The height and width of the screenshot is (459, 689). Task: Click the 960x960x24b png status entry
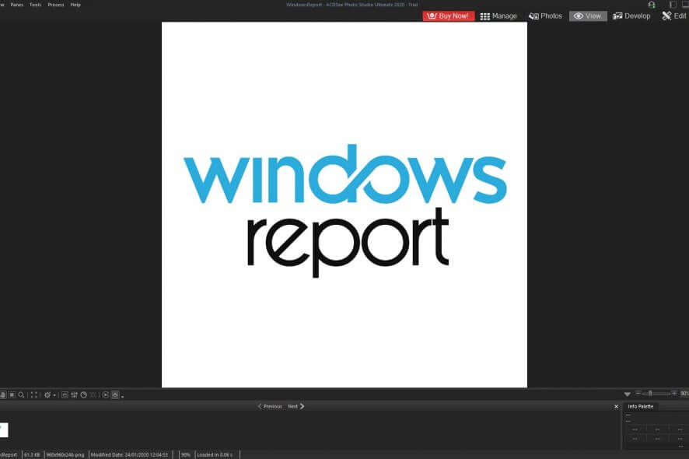coord(65,454)
